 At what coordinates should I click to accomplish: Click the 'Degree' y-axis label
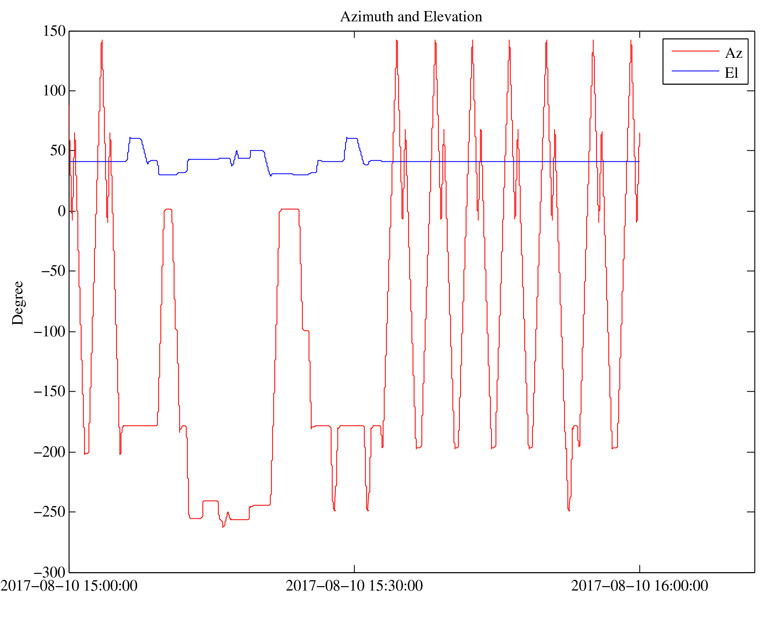[x=18, y=303]
